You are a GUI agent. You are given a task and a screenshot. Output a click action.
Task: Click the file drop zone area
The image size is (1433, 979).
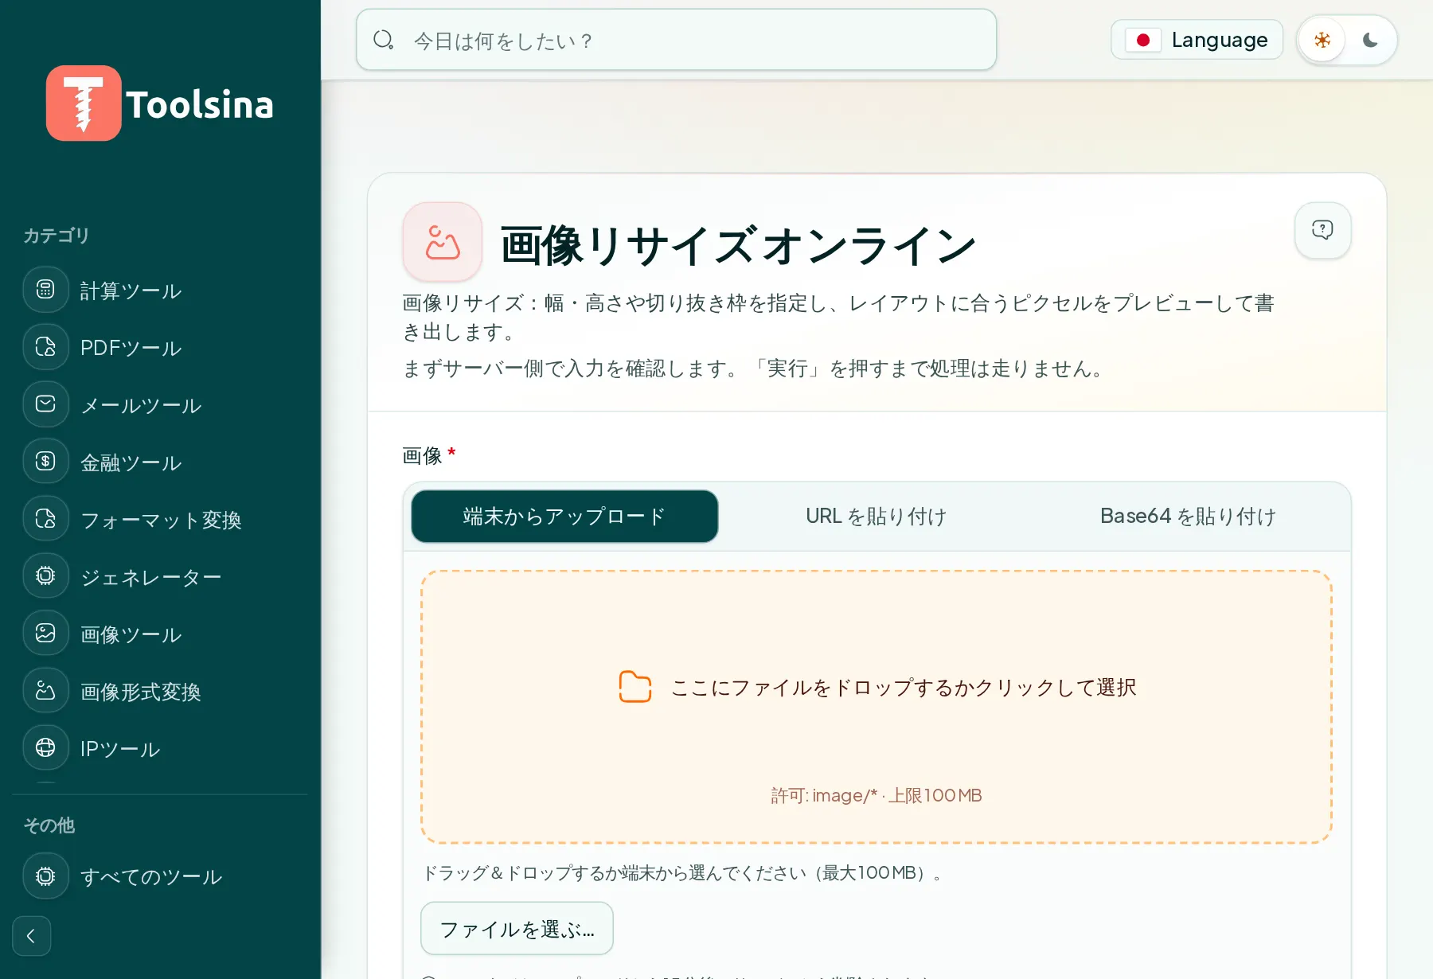tap(877, 707)
